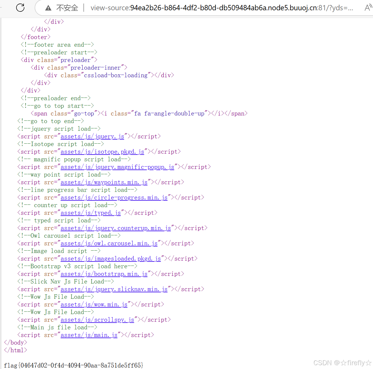This screenshot has height=369, width=373.
Task: Click the Owl carousel script load comment
Action: (x=69, y=236)
